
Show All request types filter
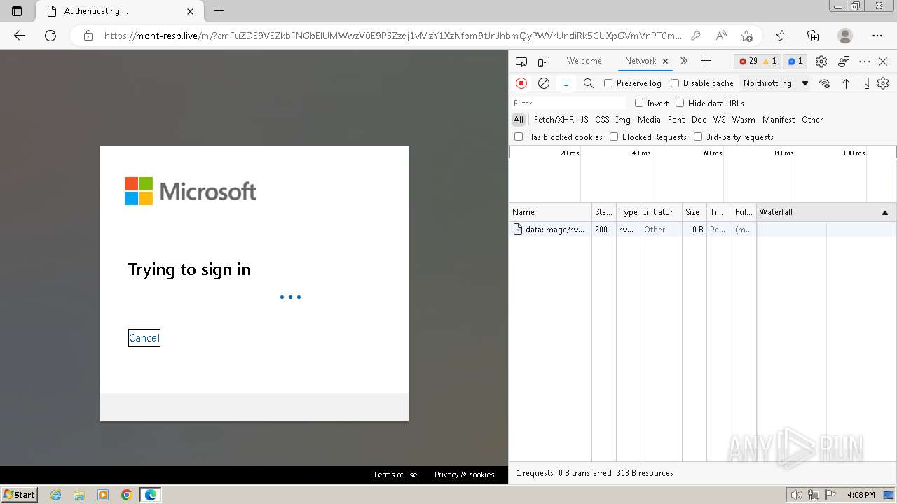(519, 120)
